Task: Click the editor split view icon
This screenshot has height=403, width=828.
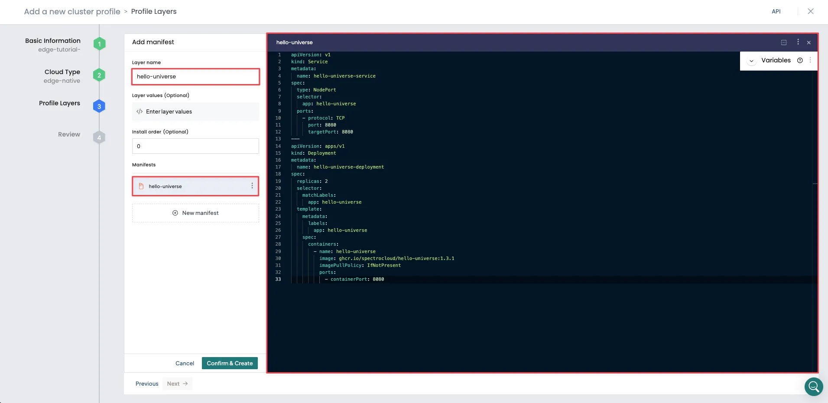Action: (784, 42)
